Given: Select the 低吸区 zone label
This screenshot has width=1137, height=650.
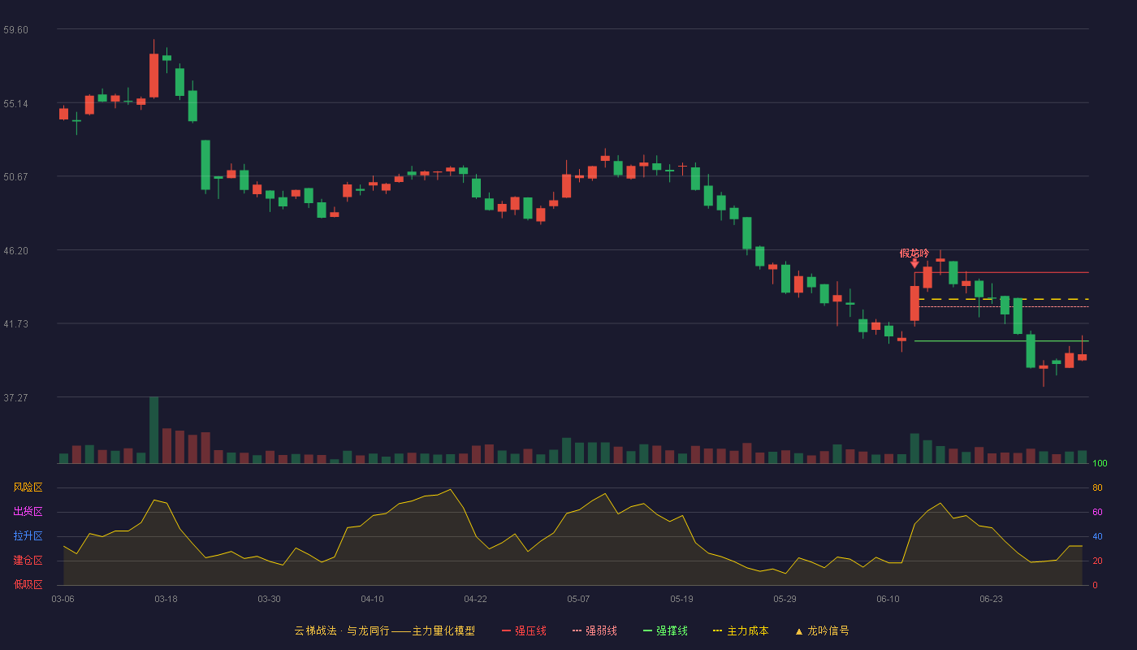Looking at the screenshot, I should 28,585.
